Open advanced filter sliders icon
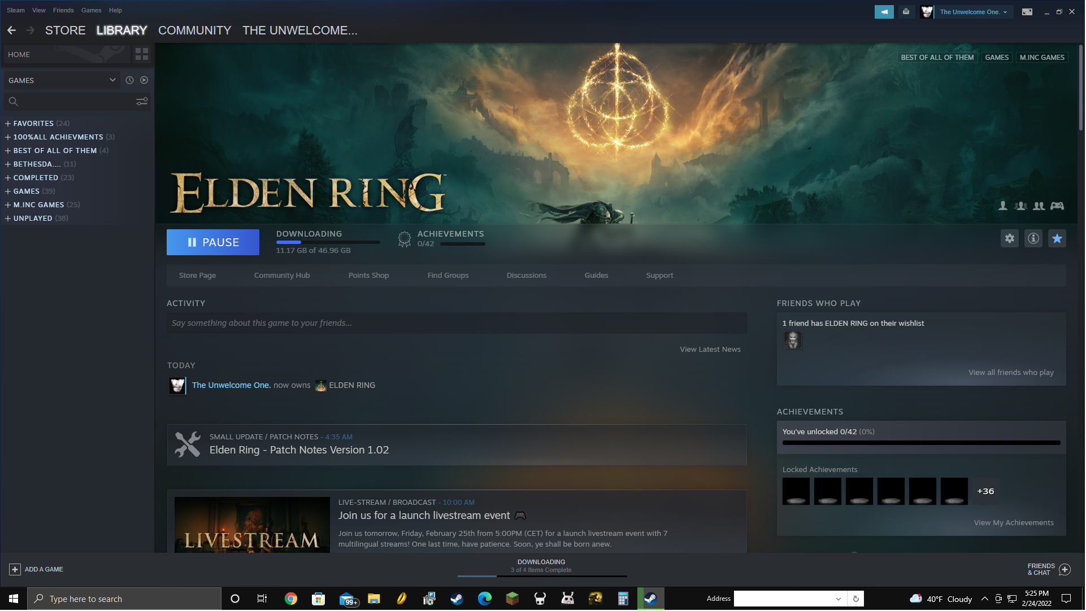Image resolution: width=1086 pixels, height=611 pixels. tap(142, 102)
